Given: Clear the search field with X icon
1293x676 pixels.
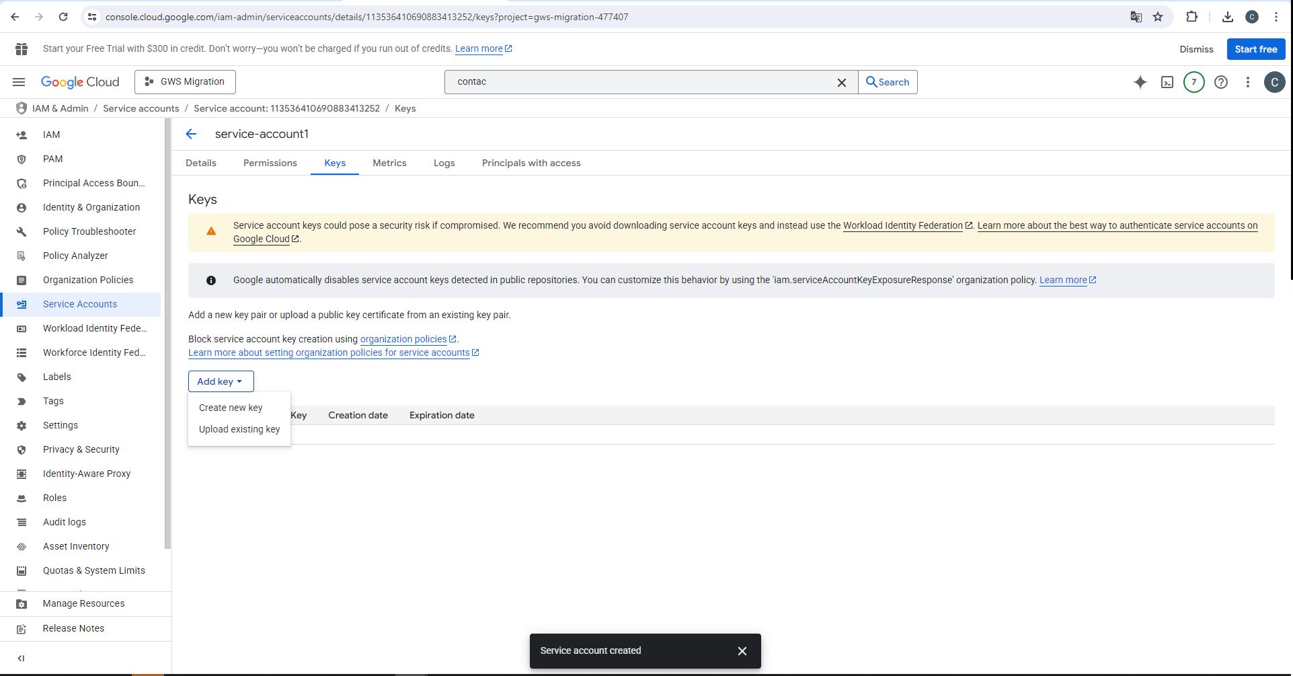Looking at the screenshot, I should pos(841,82).
